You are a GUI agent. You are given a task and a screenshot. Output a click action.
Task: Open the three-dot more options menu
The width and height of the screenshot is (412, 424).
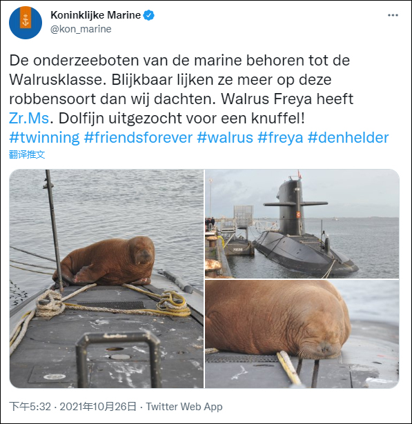[393, 15]
